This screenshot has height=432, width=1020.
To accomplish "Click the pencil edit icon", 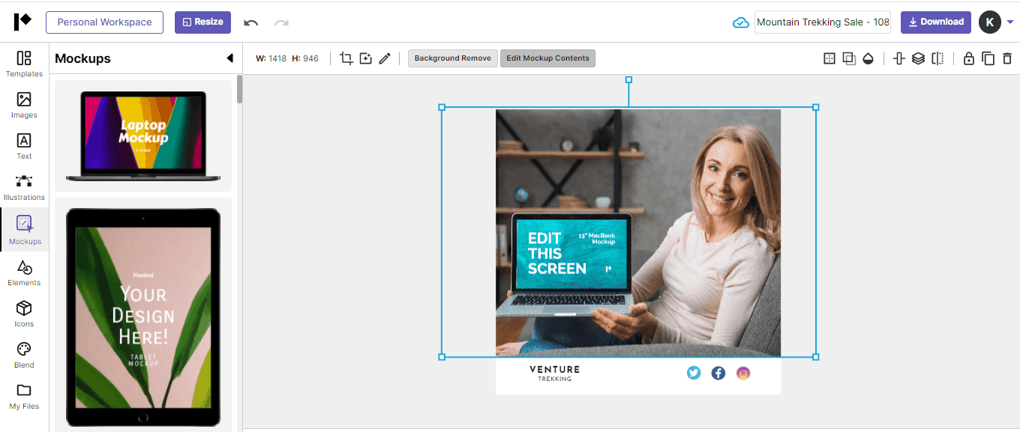I will (x=385, y=58).
